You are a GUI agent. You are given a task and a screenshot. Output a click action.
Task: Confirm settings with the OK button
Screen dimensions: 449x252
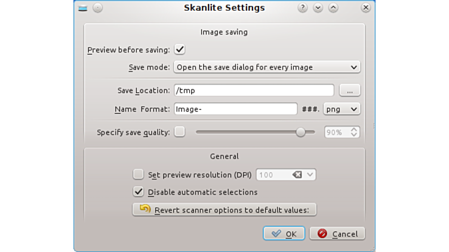[x=284, y=234]
